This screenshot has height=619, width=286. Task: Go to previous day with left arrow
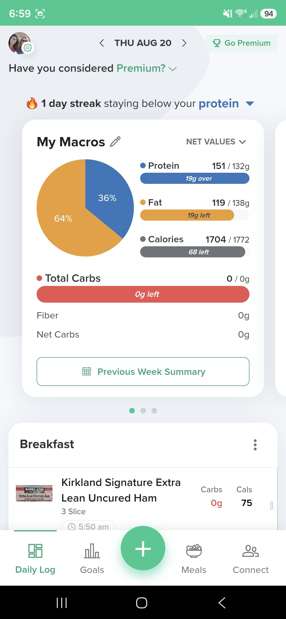102,43
